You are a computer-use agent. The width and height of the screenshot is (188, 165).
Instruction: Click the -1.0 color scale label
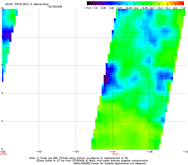[x=95, y=8]
